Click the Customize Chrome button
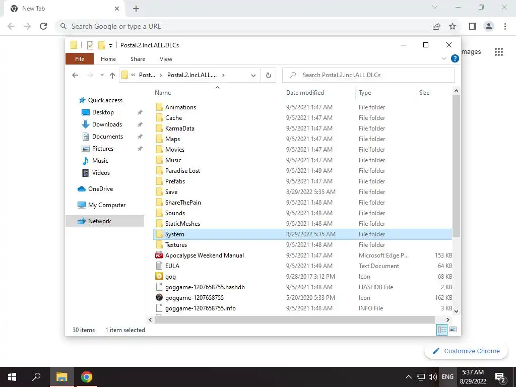The height and width of the screenshot is (387, 516). coord(466,351)
